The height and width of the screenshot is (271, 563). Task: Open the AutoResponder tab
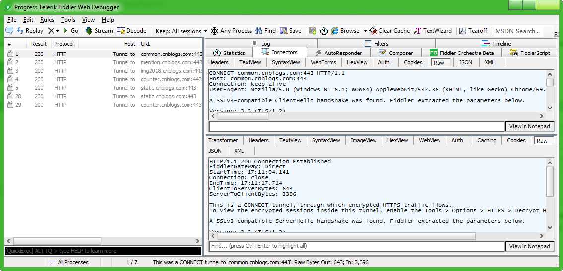[x=338, y=53]
